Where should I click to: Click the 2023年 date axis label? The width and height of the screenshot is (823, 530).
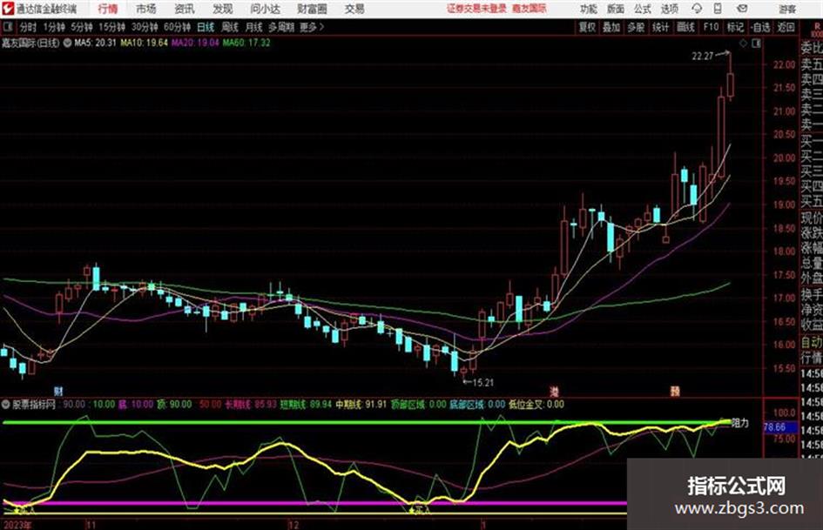click(x=17, y=525)
